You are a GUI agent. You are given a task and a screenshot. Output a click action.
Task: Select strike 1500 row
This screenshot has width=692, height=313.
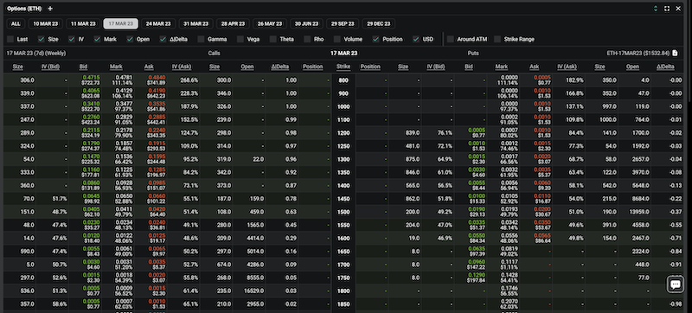tap(343, 212)
